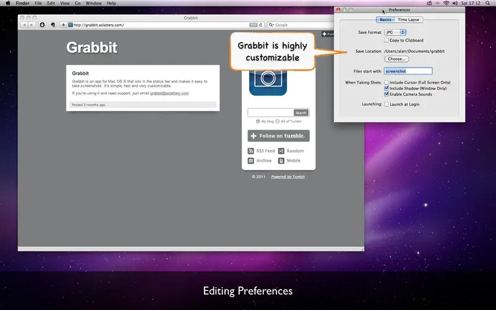Click the RSS Feed link text
Image resolution: width=496 pixels, height=310 pixels.
point(265,151)
